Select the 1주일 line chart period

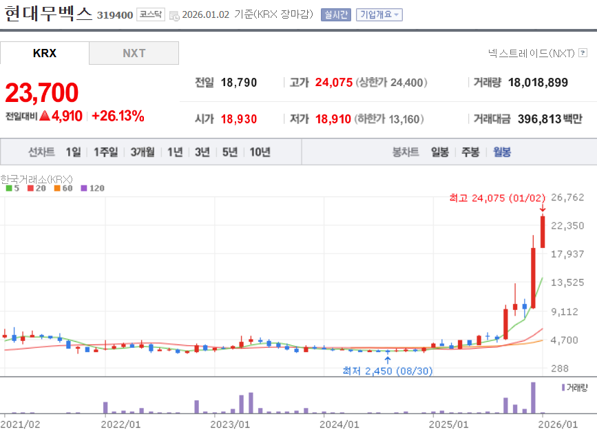pyautogui.click(x=106, y=152)
